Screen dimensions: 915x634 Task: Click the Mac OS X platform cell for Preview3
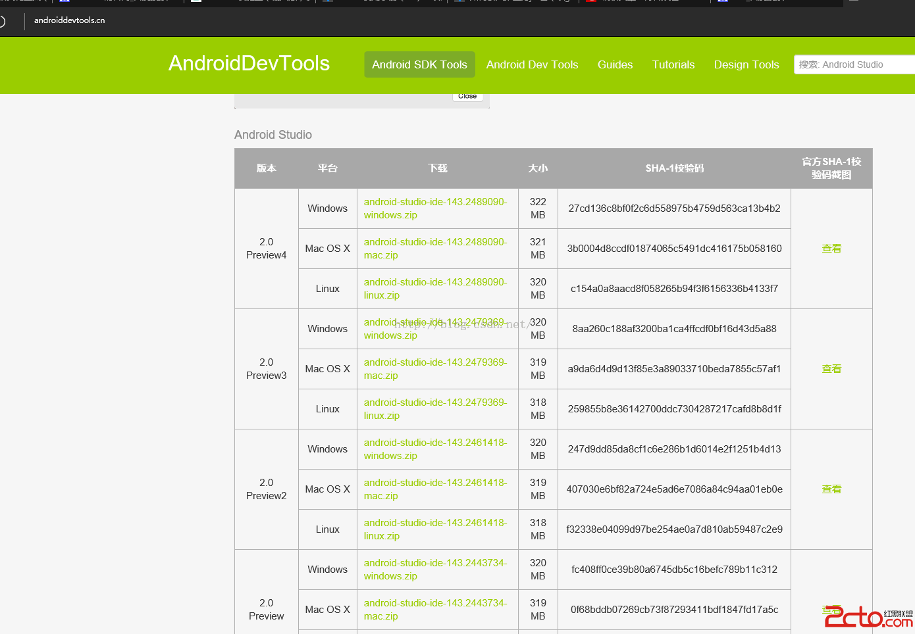pos(328,369)
